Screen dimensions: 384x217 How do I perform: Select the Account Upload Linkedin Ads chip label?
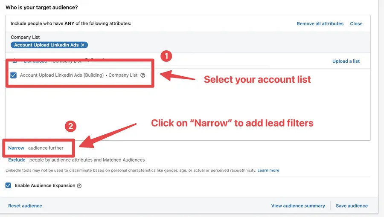pyautogui.click(x=46, y=45)
